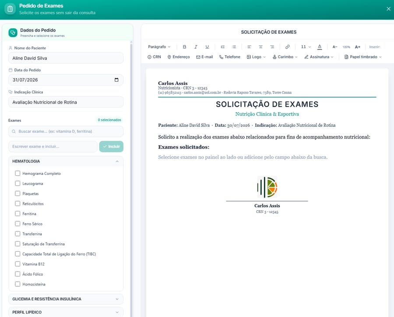Click the signature logo image in document
Screen dimensions: 394x317
coord(267,187)
